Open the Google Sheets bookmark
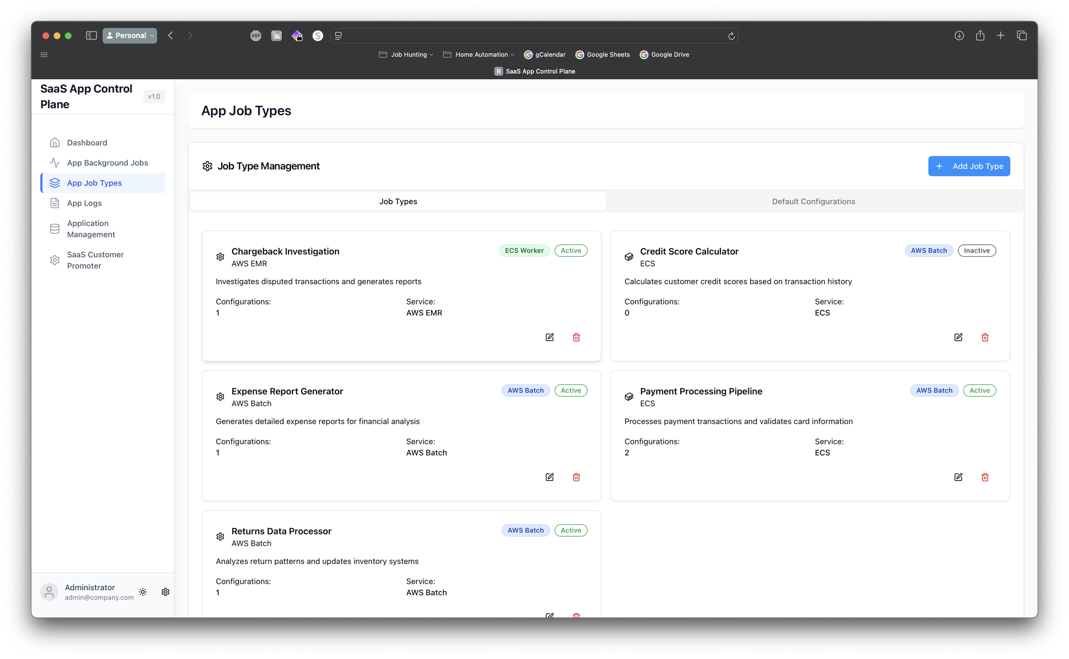The width and height of the screenshot is (1069, 659). 602,54
